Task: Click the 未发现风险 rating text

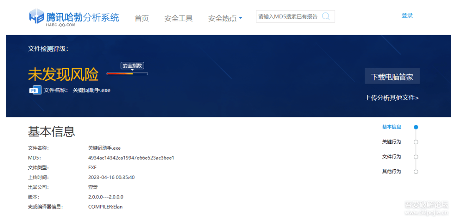Action: [x=63, y=74]
